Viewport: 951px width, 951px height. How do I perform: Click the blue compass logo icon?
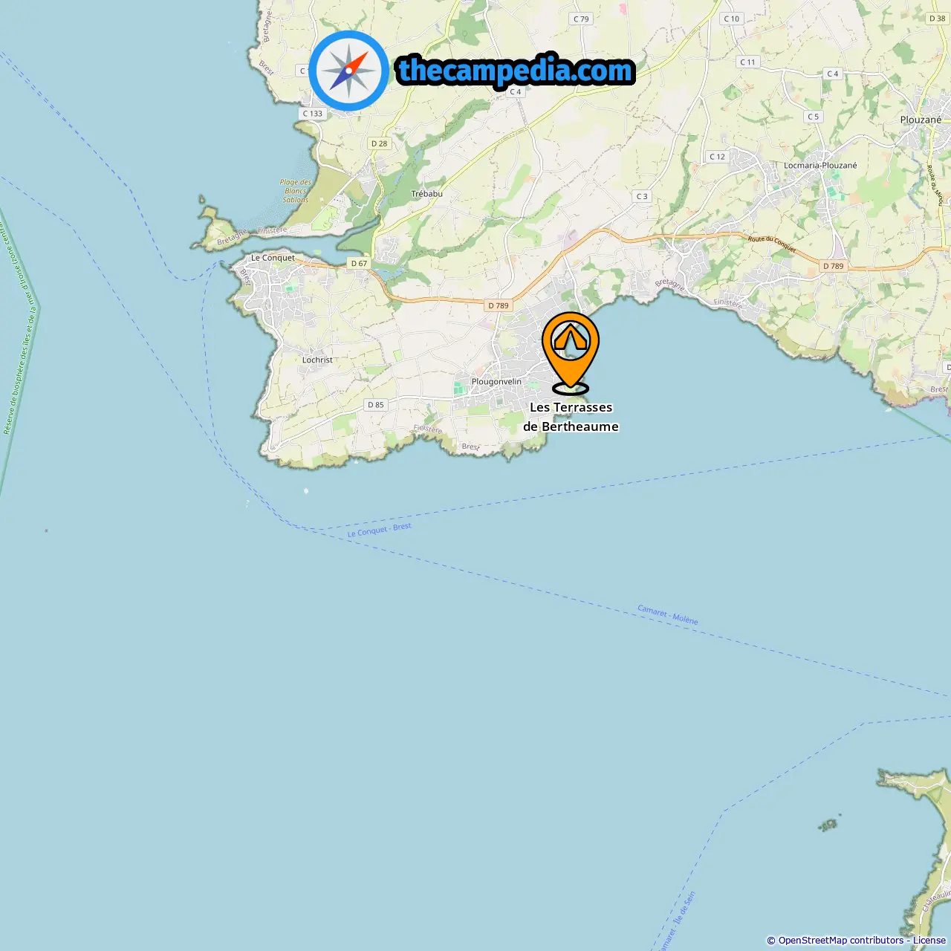click(x=348, y=71)
